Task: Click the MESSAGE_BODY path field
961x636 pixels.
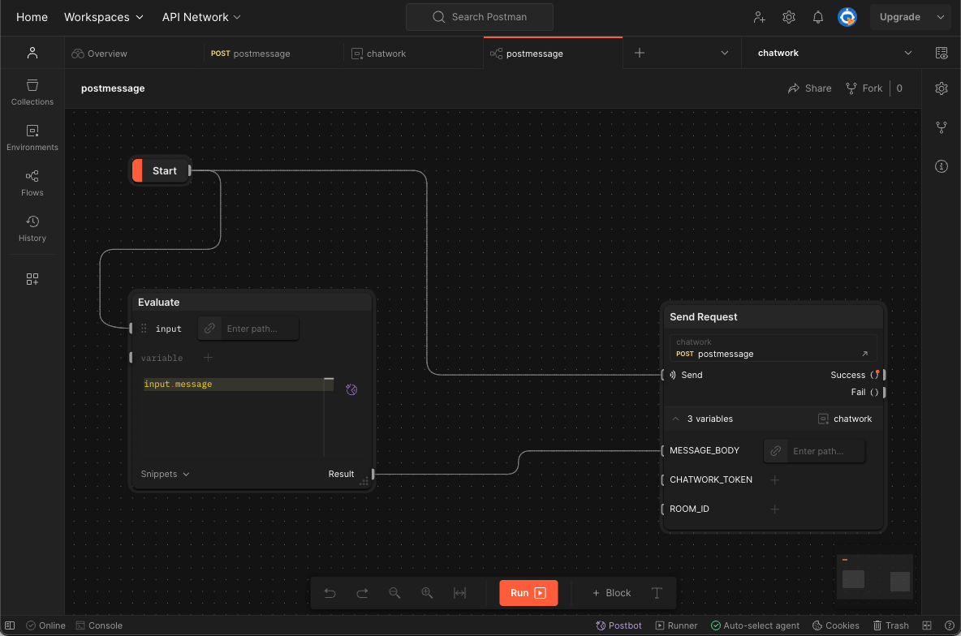Action: coord(815,452)
